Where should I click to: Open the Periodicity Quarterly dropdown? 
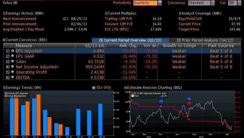coord(145,3)
